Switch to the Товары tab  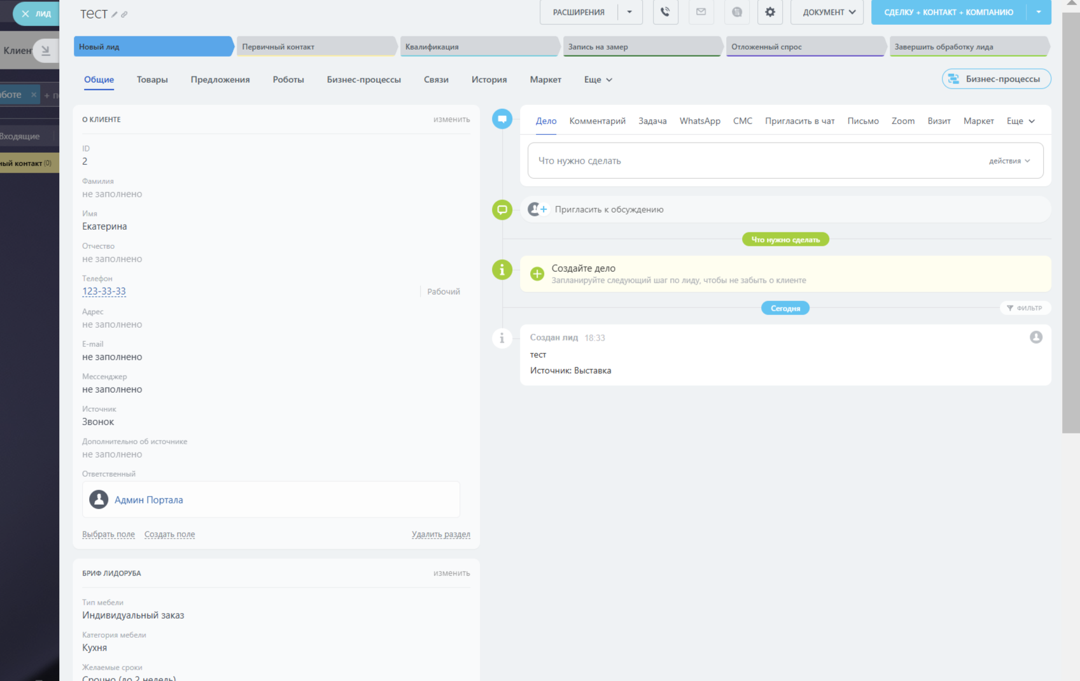(152, 80)
